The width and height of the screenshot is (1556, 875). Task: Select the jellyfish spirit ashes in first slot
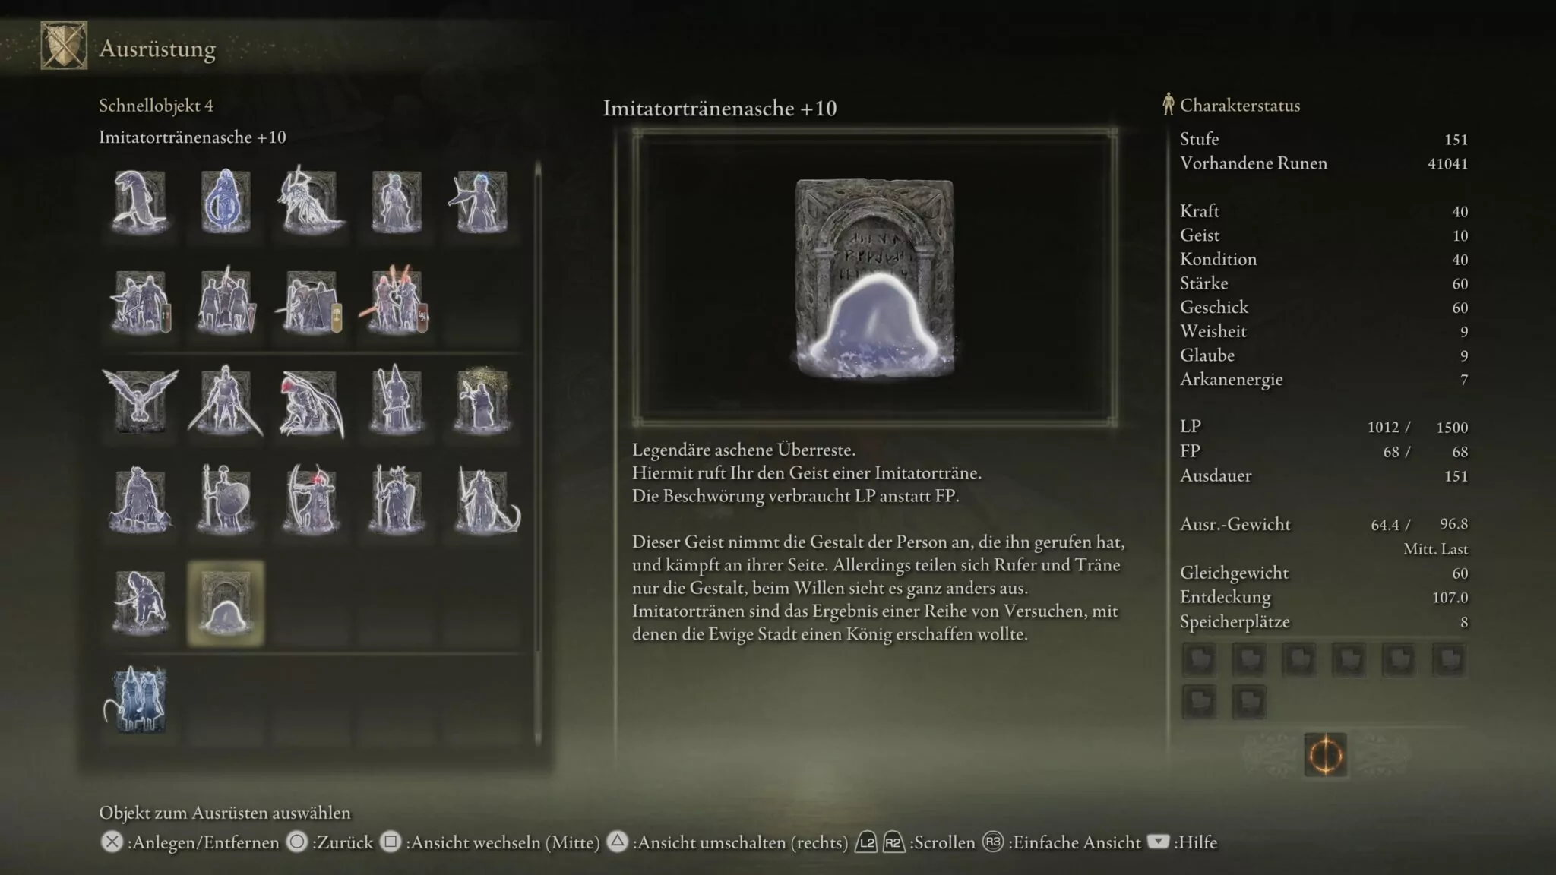point(141,201)
